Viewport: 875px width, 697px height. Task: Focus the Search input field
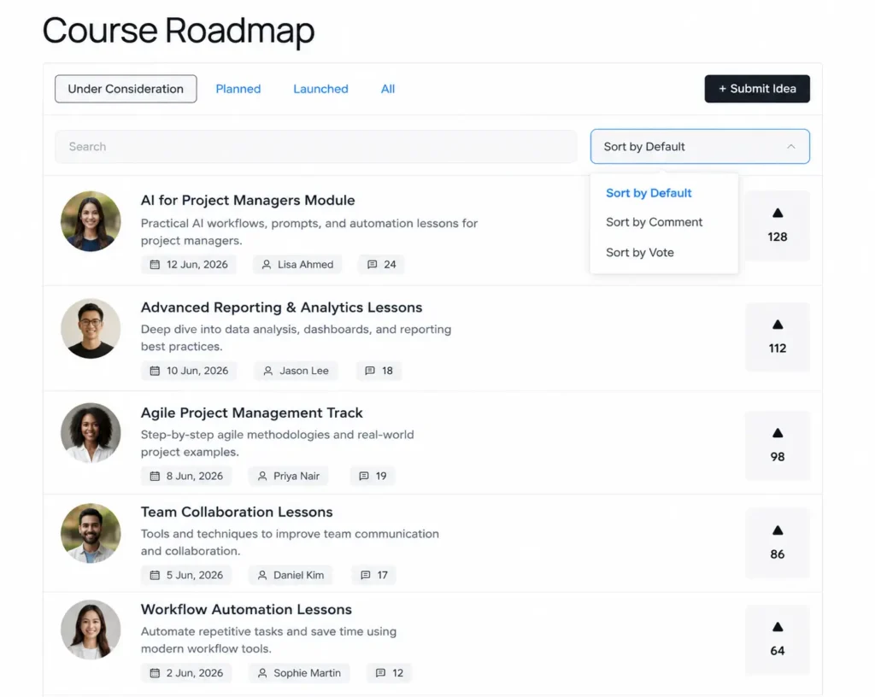(316, 147)
